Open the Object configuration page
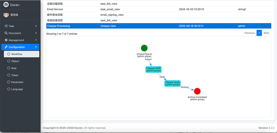277x133 pixels. coord(22,61)
